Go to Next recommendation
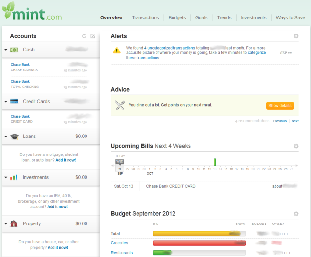This screenshot has width=311, height=257. 295,121
